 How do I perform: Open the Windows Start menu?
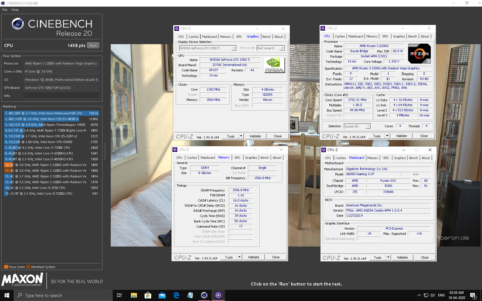coord(7,295)
